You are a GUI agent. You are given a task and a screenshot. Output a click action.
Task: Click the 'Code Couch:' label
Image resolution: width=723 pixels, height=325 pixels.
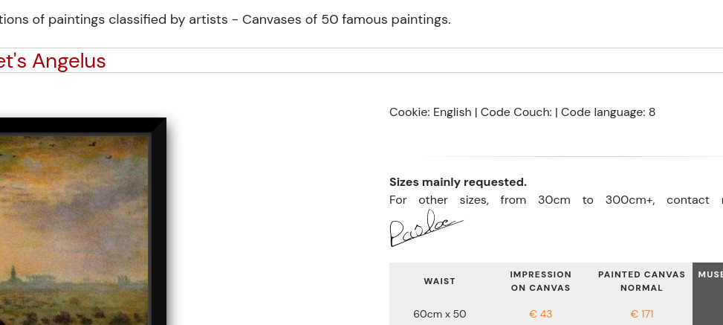point(516,112)
